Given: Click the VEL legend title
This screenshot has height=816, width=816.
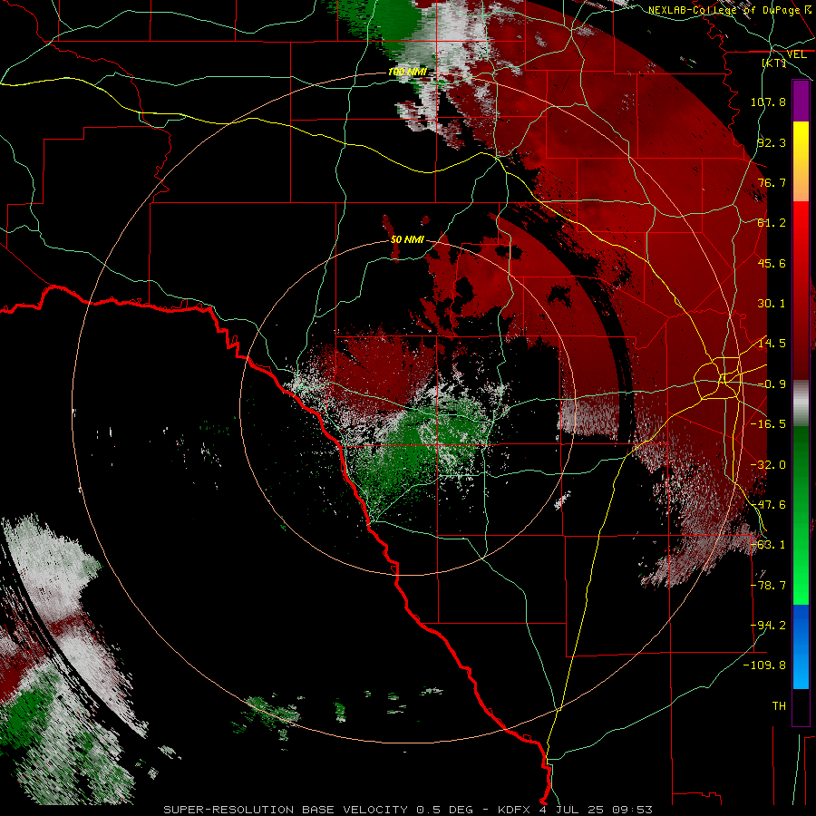Looking at the screenshot, I should pos(796,54).
